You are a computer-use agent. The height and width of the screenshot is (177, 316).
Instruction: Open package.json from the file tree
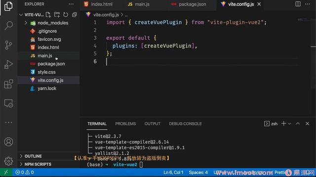tap(49, 64)
